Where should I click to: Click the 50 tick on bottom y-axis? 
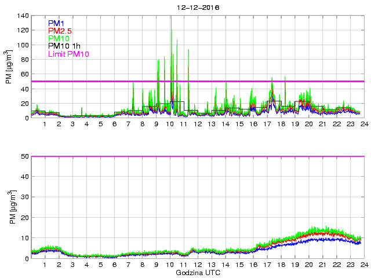pyautogui.click(x=24, y=156)
